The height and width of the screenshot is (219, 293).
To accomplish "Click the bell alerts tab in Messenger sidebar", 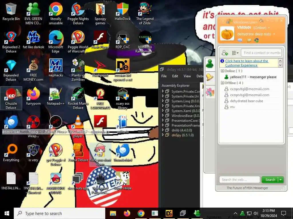I will (210, 77).
